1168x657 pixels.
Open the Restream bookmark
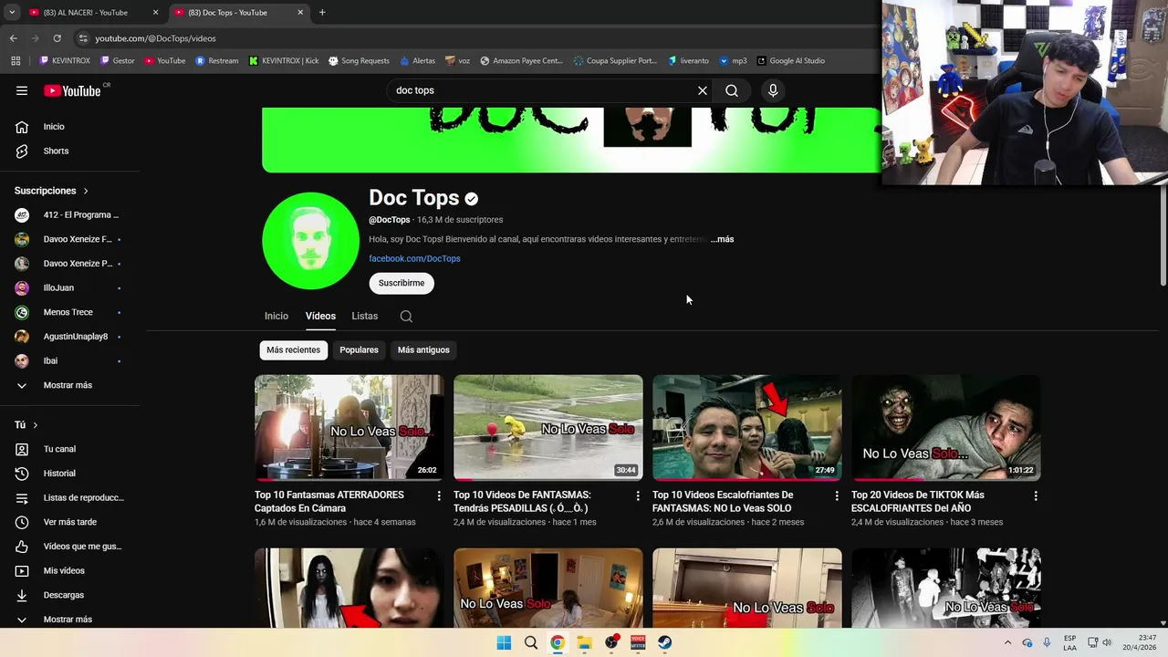coord(217,61)
